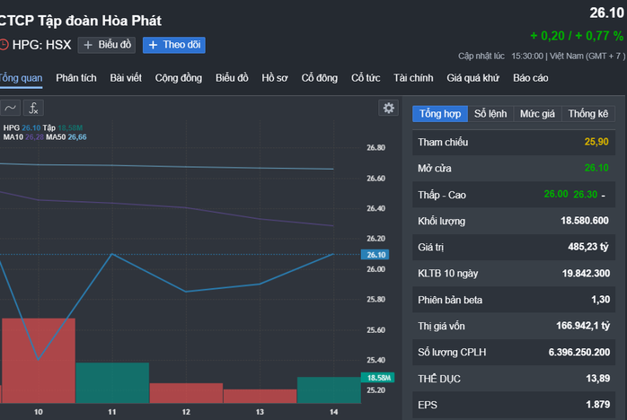Click the price change + 0,20 / + 0,77 %
The image size is (627, 420).
[x=577, y=36]
